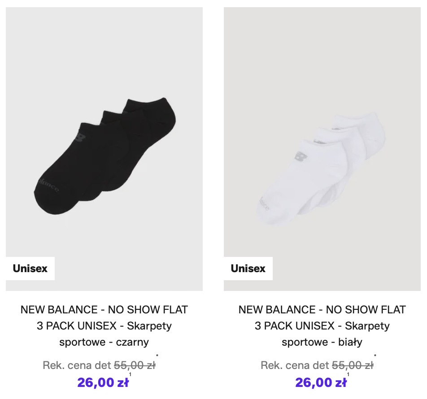427x399 pixels.
Task: Open the white socks product image
Action: pyautogui.click(x=322, y=149)
